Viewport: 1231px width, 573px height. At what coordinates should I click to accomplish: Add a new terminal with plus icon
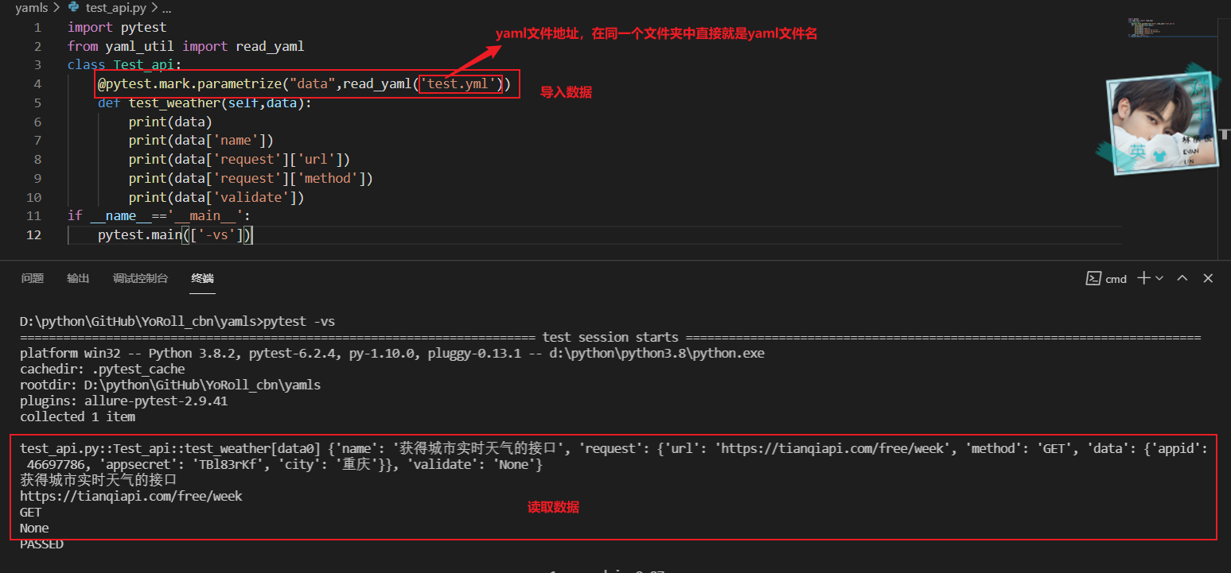(x=1143, y=277)
